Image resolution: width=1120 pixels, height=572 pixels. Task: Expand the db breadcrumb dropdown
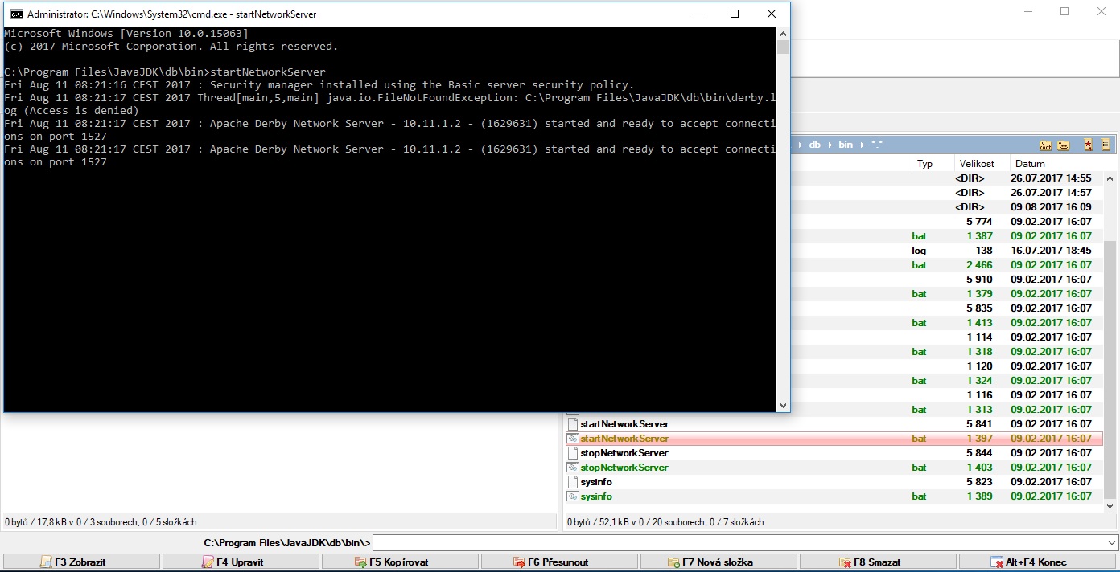point(830,145)
